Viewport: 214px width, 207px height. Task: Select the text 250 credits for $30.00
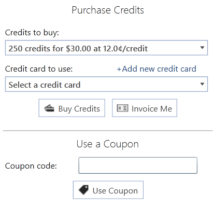tap(50, 48)
